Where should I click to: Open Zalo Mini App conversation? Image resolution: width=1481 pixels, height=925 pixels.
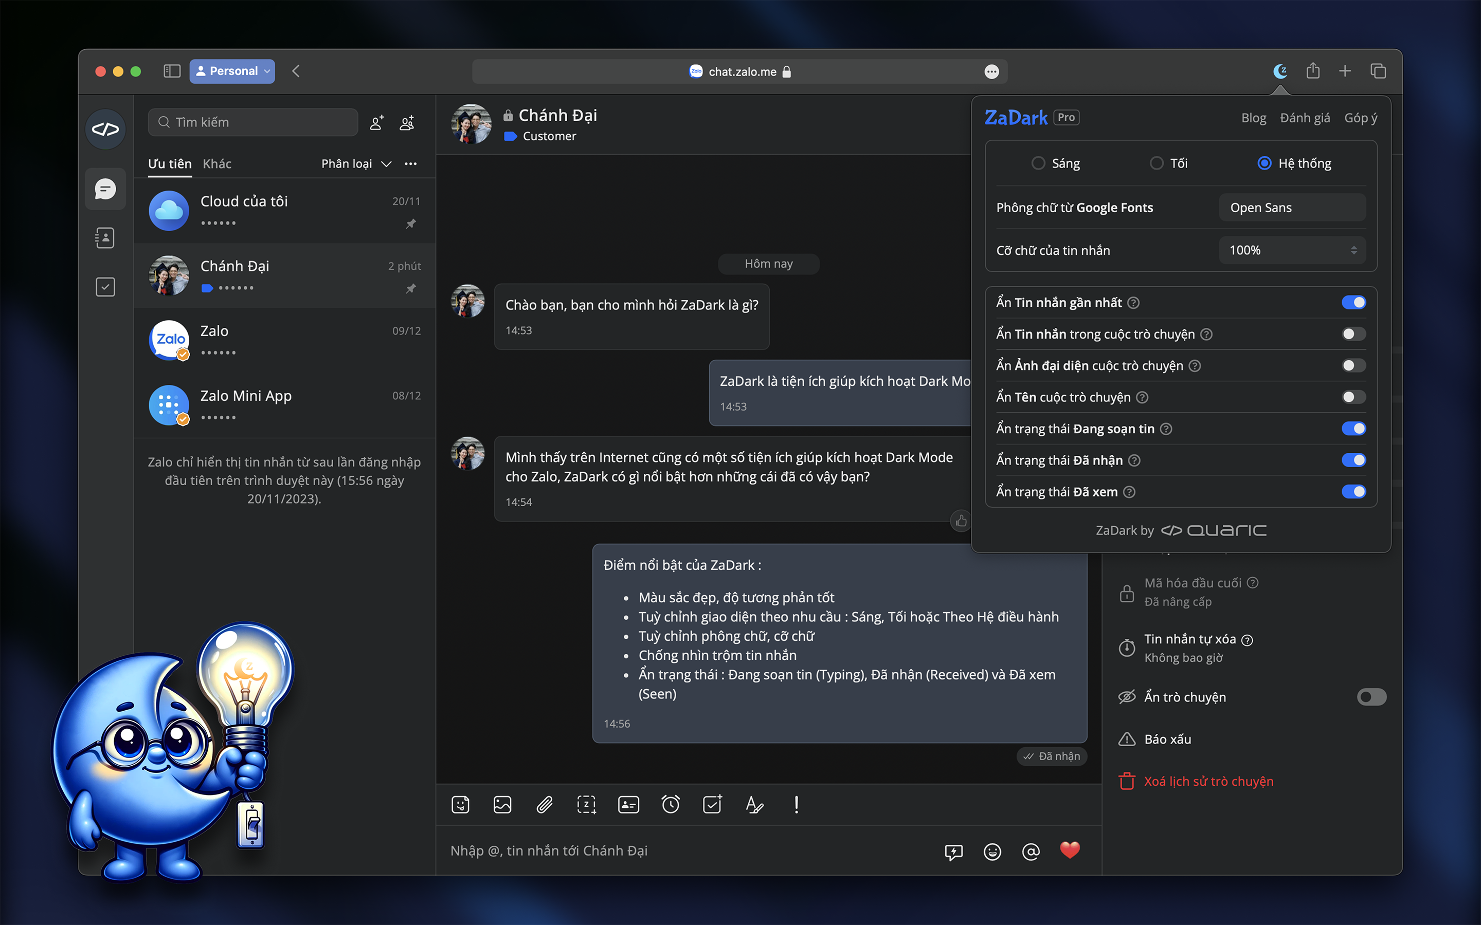284,405
